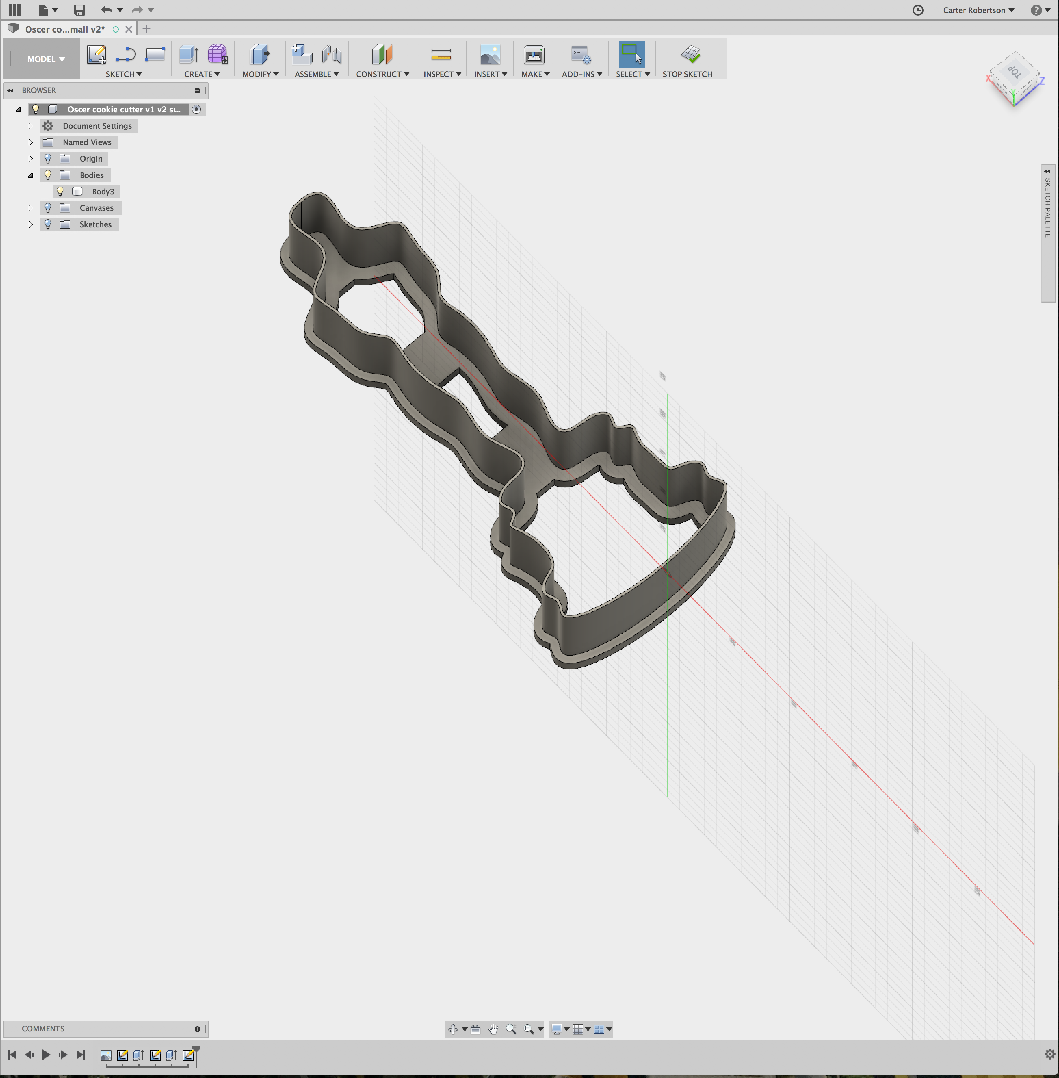Click the Stop Sketch icon

(x=690, y=54)
